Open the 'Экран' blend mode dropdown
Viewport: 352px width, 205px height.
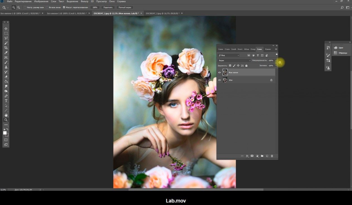point(234,60)
